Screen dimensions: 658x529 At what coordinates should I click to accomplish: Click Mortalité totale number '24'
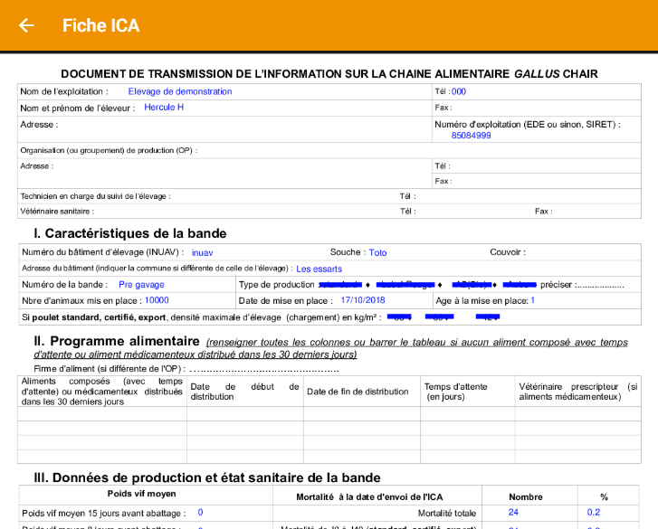513,512
